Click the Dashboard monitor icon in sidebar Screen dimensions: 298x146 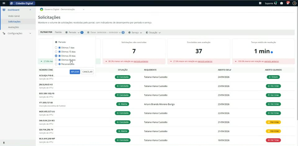4,10
